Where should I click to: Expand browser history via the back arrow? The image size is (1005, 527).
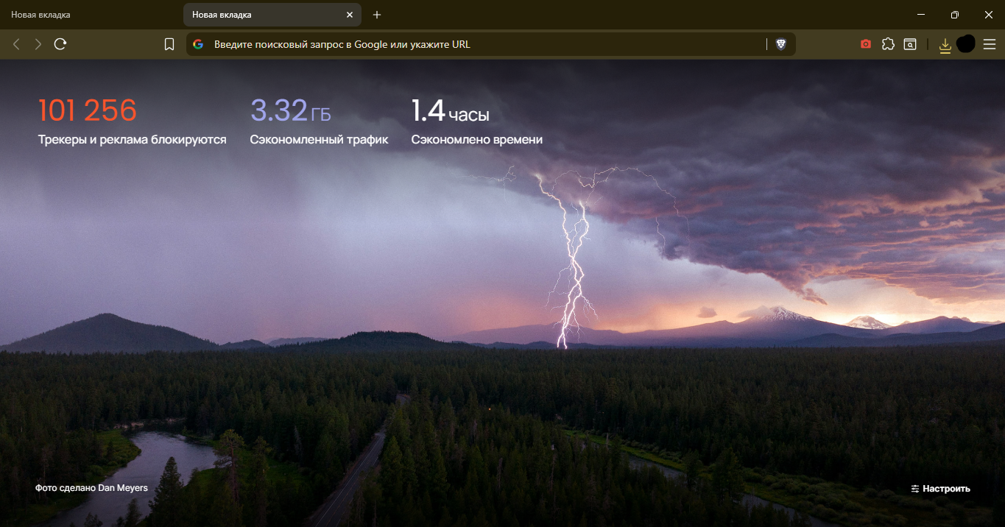click(16, 43)
